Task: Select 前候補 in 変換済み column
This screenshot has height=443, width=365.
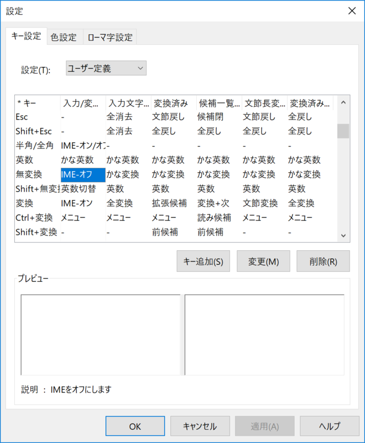Action: [x=165, y=232]
